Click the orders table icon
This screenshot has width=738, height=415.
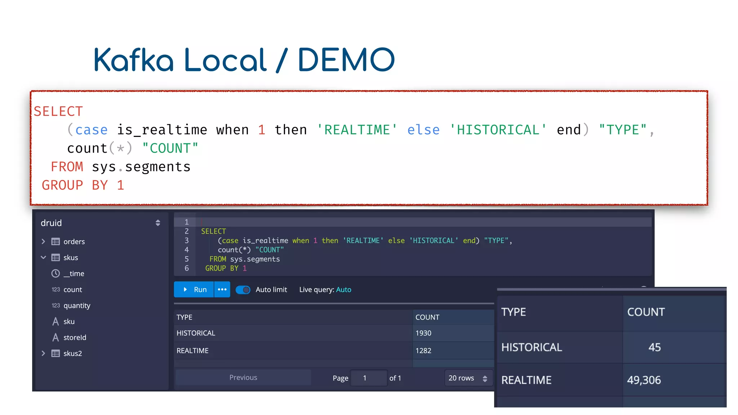pos(55,241)
